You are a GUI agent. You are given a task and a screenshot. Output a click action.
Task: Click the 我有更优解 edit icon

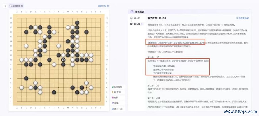(237, 18)
